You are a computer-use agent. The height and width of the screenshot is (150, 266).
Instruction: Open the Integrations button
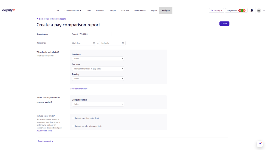(236, 10)
